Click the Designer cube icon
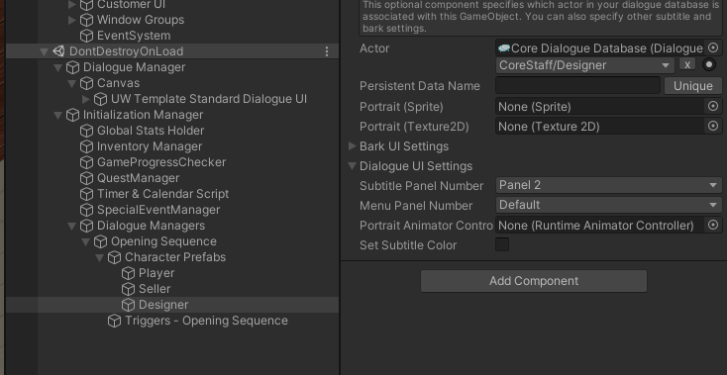The image size is (727, 375). pos(128,305)
